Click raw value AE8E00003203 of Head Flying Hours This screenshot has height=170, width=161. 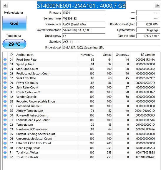145,148
